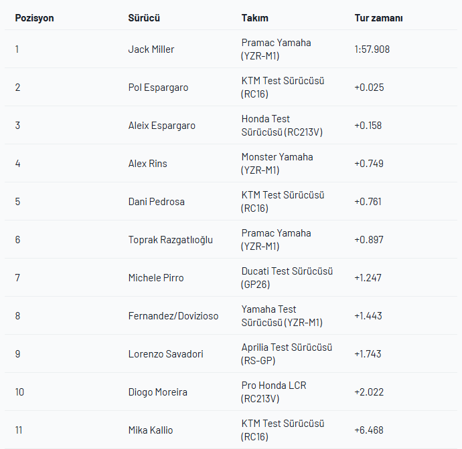Click the Fernandez/Dovizioso driver entry
This screenshot has width=462, height=449.
click(x=173, y=316)
